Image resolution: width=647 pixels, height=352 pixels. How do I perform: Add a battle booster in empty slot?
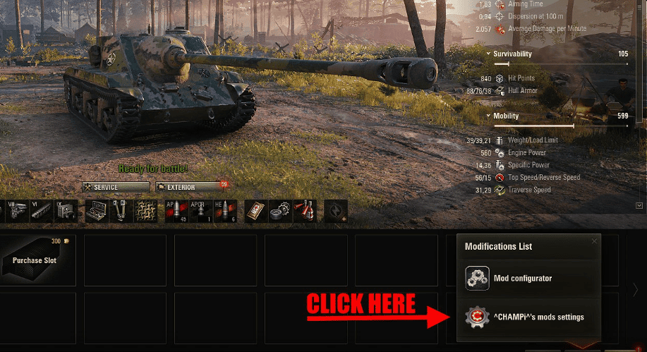pos(335,212)
